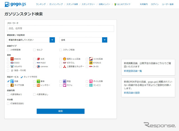179x131 pixels.
Task: Click the ログイン link
Action: pos(155,4)
